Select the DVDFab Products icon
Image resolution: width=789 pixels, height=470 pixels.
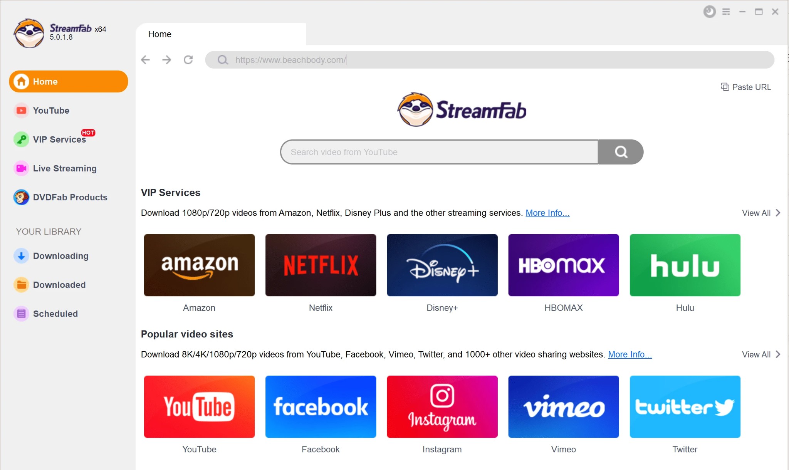21,197
